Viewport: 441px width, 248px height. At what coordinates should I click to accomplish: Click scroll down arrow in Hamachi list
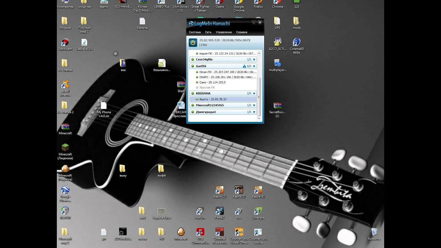tap(259, 118)
